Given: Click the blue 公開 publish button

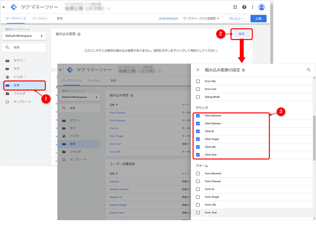Looking at the screenshot, I should point(258,19).
